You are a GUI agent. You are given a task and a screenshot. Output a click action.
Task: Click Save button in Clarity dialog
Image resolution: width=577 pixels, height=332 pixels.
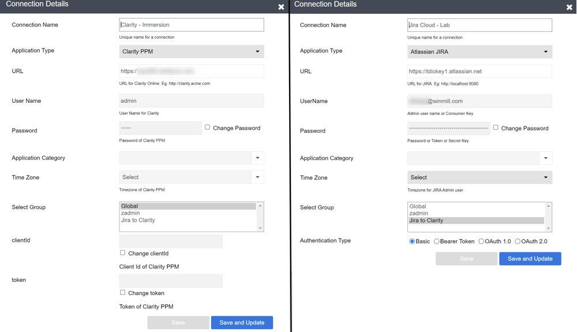pos(178,322)
